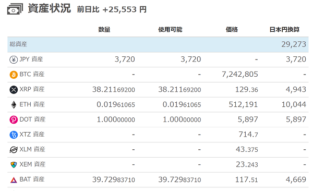Open the XEM 資産 row label

point(32,164)
